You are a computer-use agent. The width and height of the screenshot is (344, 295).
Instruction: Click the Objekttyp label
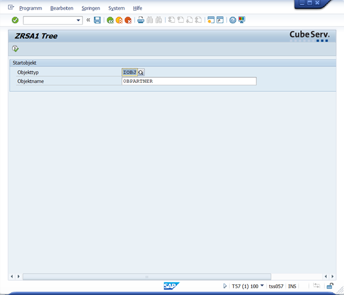(x=28, y=72)
